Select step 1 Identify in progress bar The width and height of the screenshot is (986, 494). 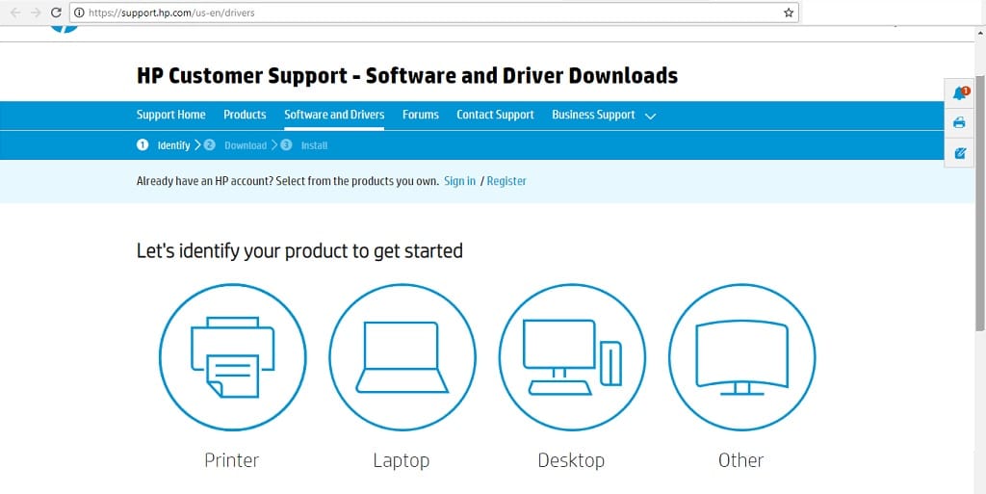click(x=164, y=145)
